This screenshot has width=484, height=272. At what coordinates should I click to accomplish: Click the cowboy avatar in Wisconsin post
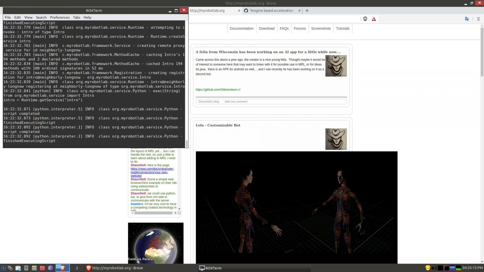coord(336,66)
